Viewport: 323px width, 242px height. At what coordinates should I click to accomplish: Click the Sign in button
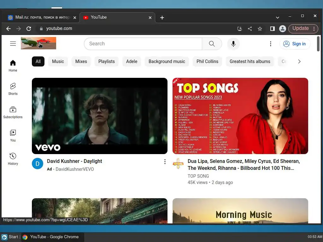[295, 44]
